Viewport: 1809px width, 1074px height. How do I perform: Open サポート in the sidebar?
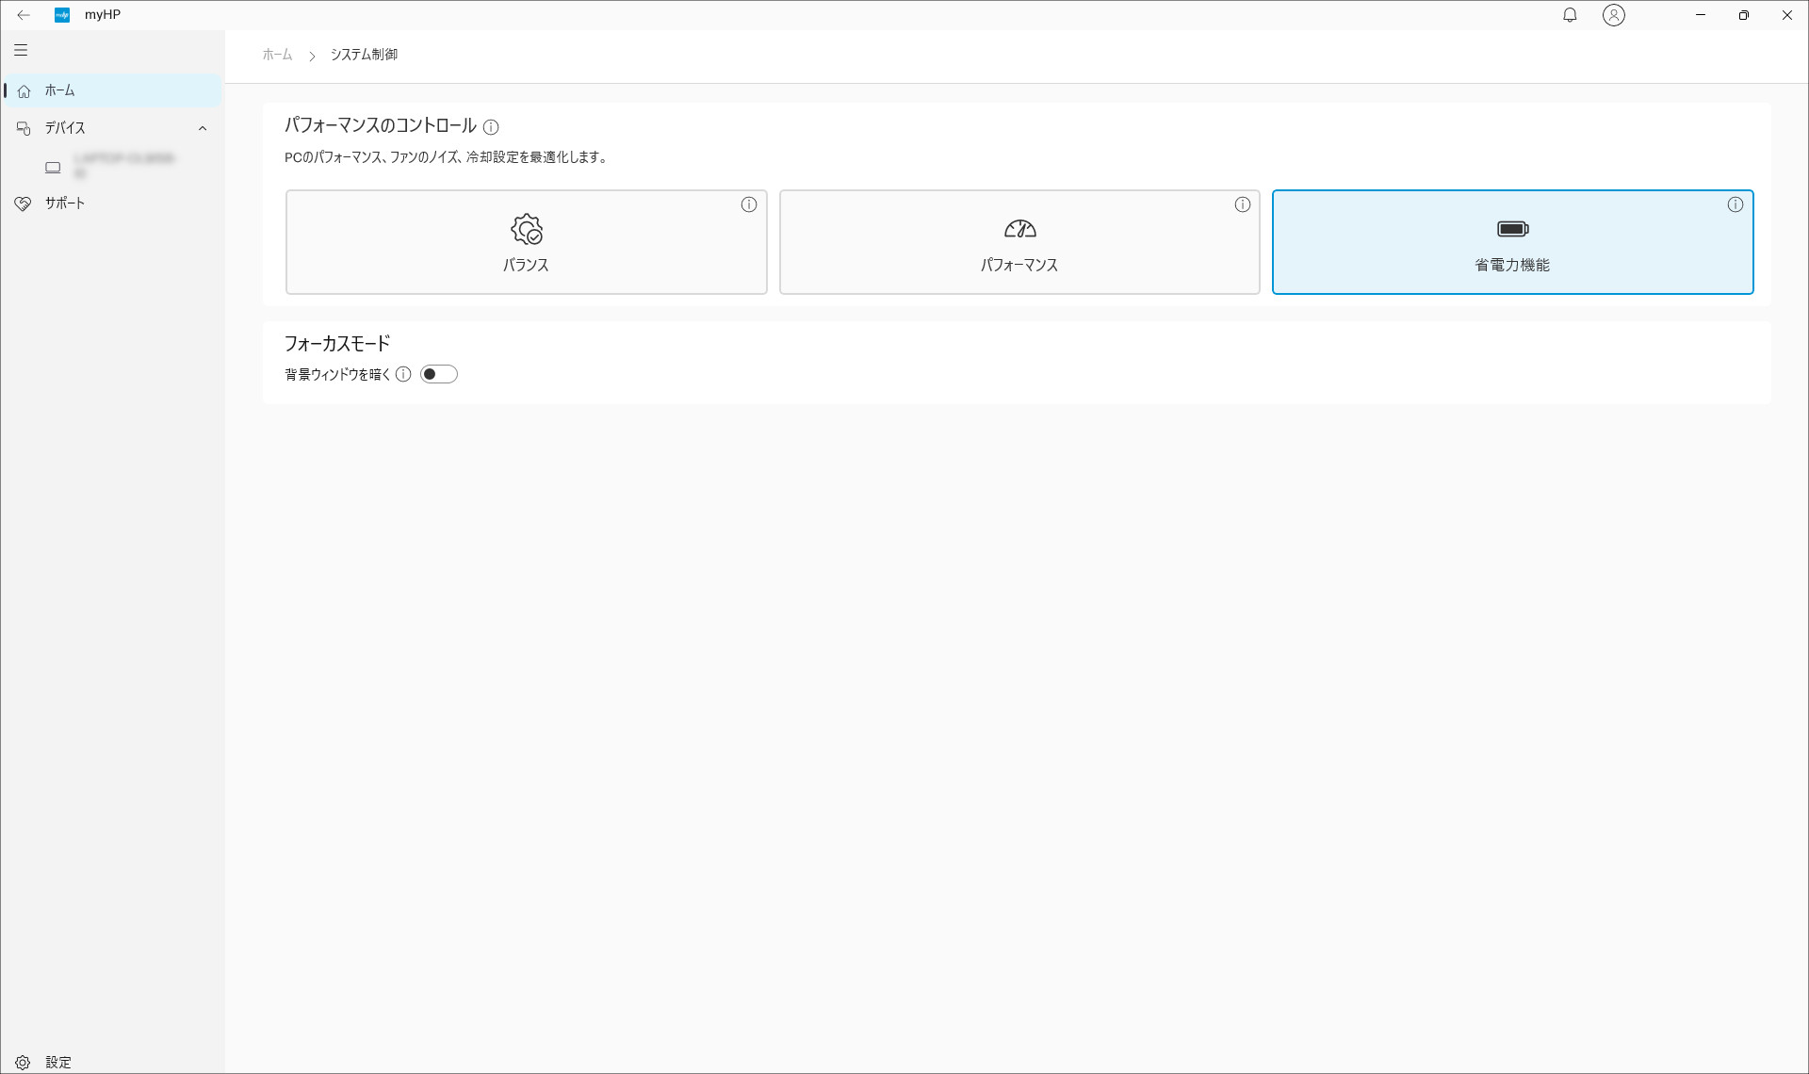pos(64,203)
